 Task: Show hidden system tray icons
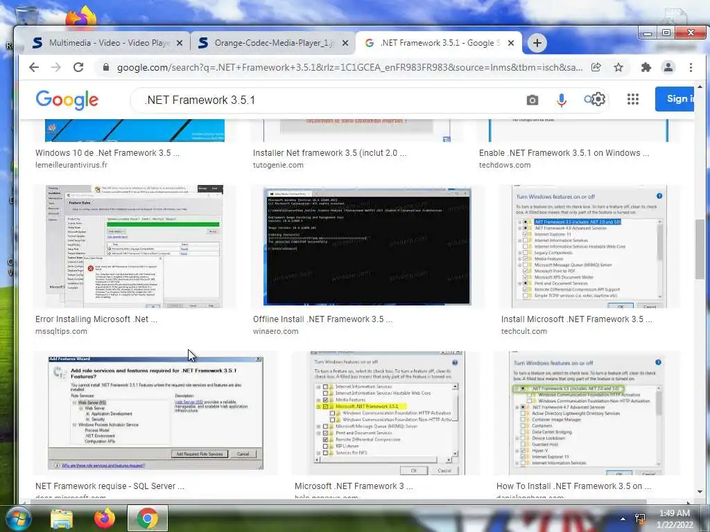pyautogui.click(x=623, y=519)
